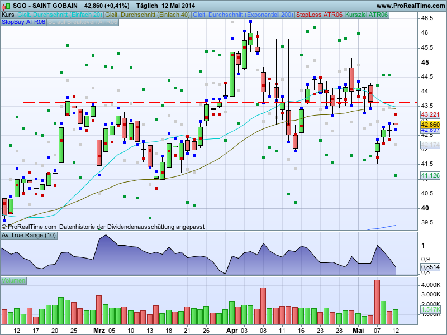Click the 46,5 price axis label

(427, 18)
